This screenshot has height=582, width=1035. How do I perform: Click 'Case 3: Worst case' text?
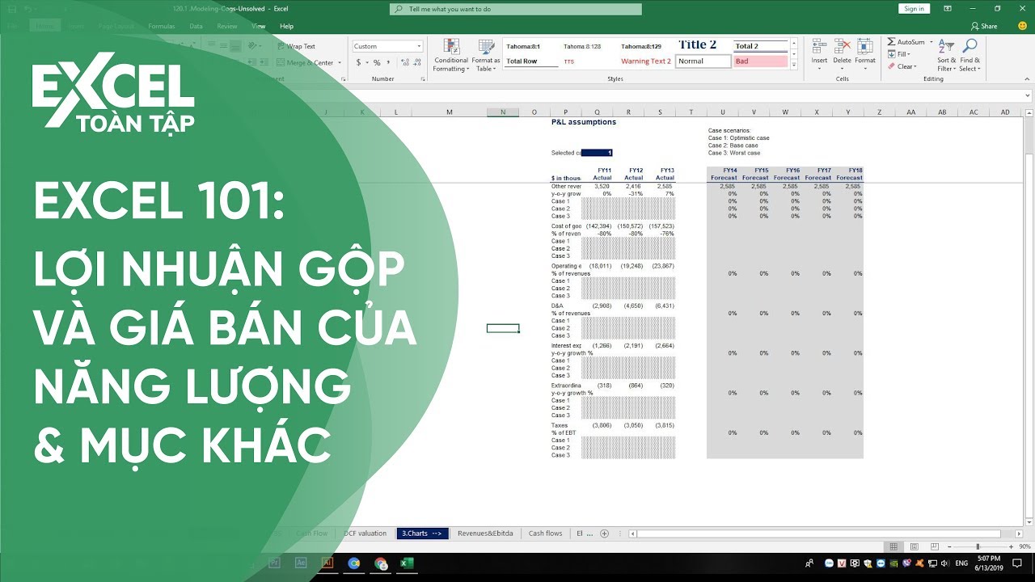pyautogui.click(x=734, y=153)
